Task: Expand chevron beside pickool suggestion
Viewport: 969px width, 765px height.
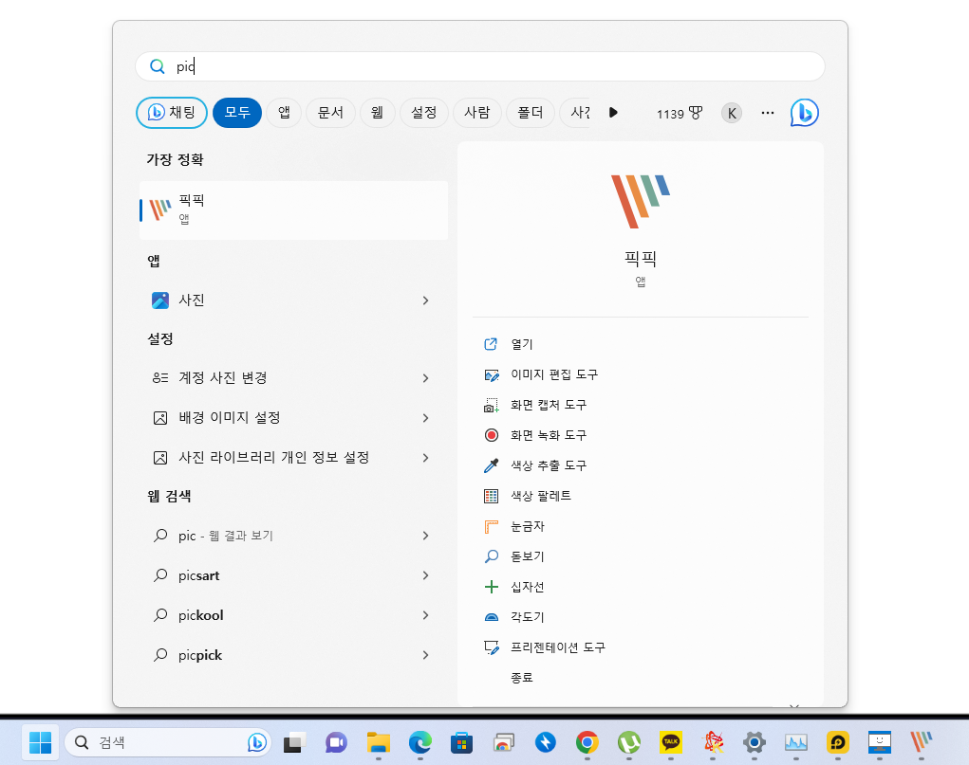Action: [425, 615]
